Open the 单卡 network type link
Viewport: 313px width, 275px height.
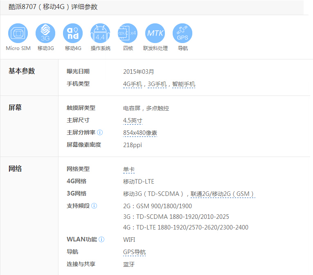coord(129,170)
